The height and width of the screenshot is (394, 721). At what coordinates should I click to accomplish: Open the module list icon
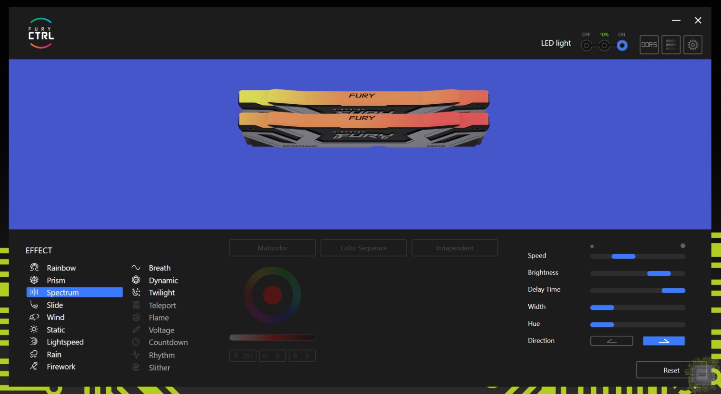click(x=671, y=45)
